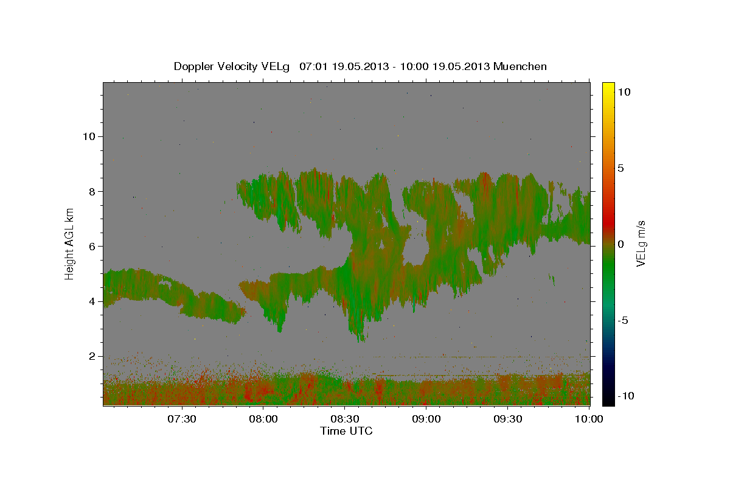This screenshot has height=487, width=730.
Task: Click the colorbar label 0
Action: click(x=620, y=244)
